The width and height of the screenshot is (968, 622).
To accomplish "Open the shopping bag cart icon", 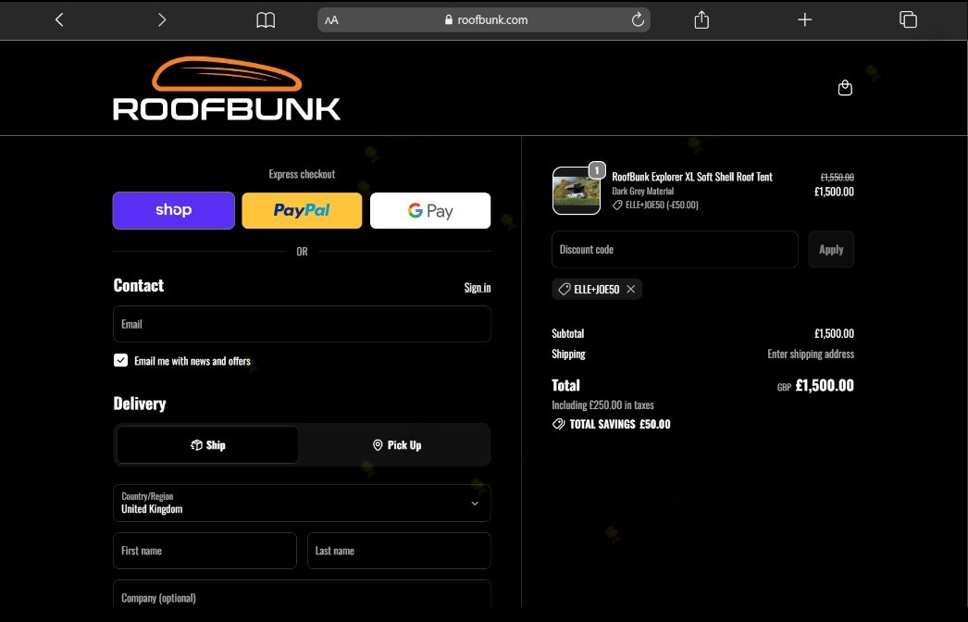I will (845, 88).
